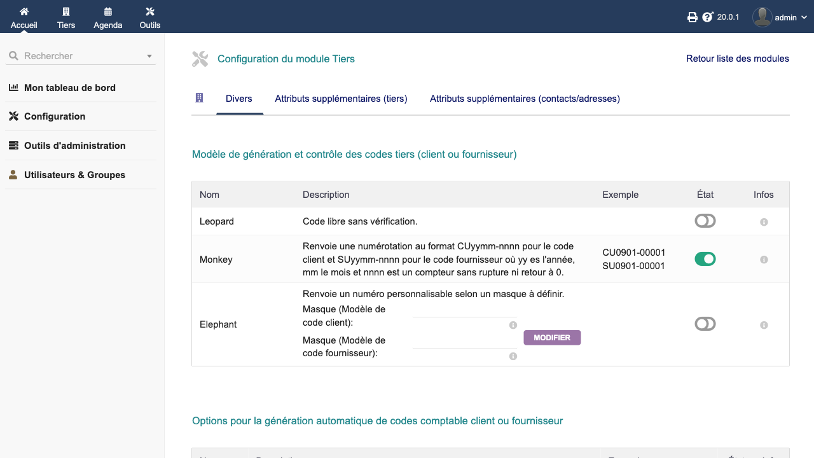
Task: Switch to Attributs supplémentaires (contacts/adresses) tab
Action: pos(525,99)
